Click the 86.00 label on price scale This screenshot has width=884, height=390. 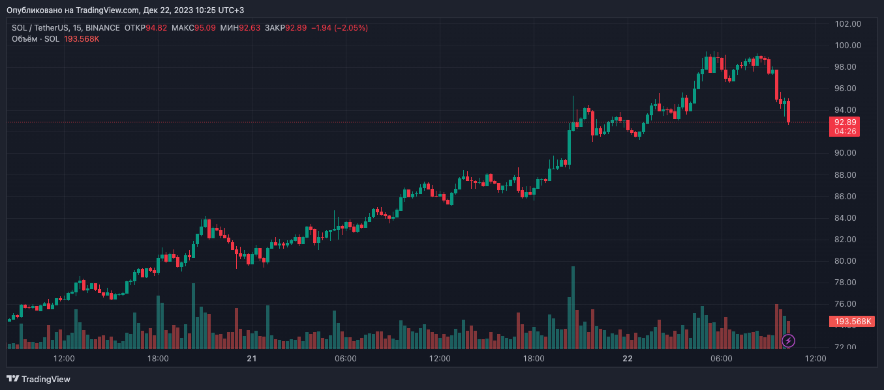click(x=848, y=196)
